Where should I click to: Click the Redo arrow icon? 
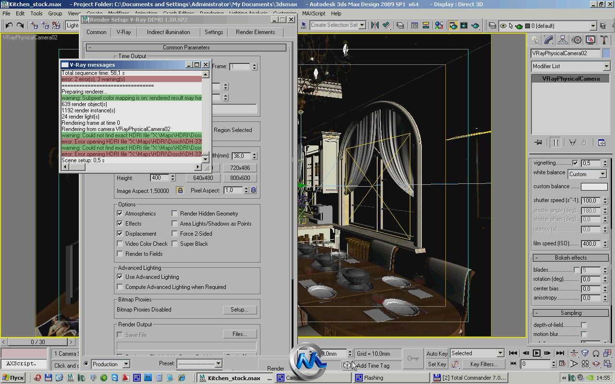click(20, 25)
